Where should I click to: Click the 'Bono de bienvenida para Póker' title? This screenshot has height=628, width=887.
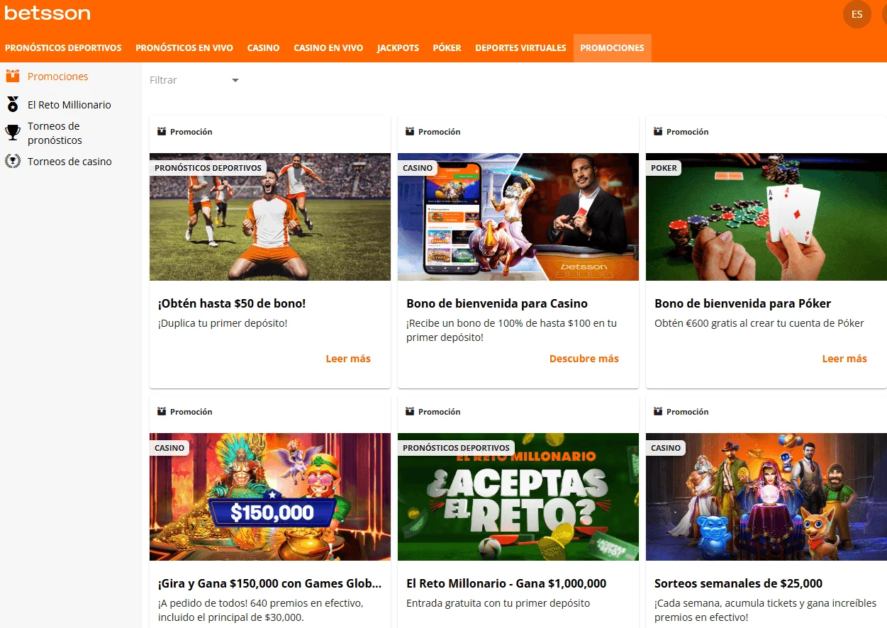click(742, 303)
